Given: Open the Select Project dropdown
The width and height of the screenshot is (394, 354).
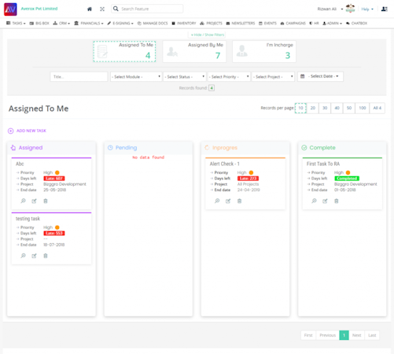Looking at the screenshot, I should tap(273, 76).
